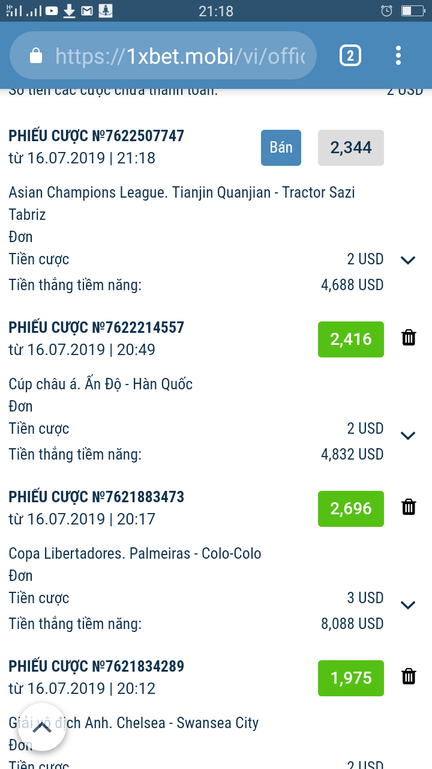Expand the Palmeiras - Colo-Colo bet details
This screenshot has height=769, width=432.
tap(408, 605)
